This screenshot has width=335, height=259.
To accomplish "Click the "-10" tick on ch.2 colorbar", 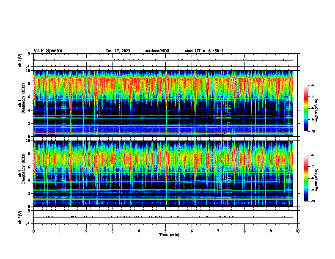I will (x=313, y=201).
